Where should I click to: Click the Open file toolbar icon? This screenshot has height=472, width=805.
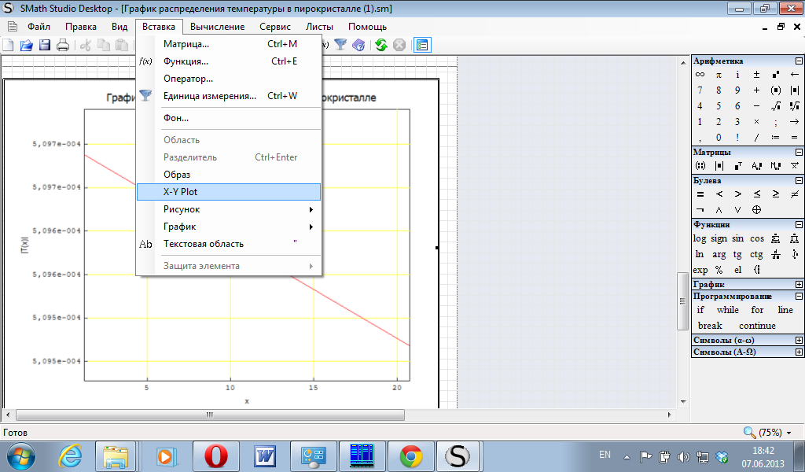point(27,45)
